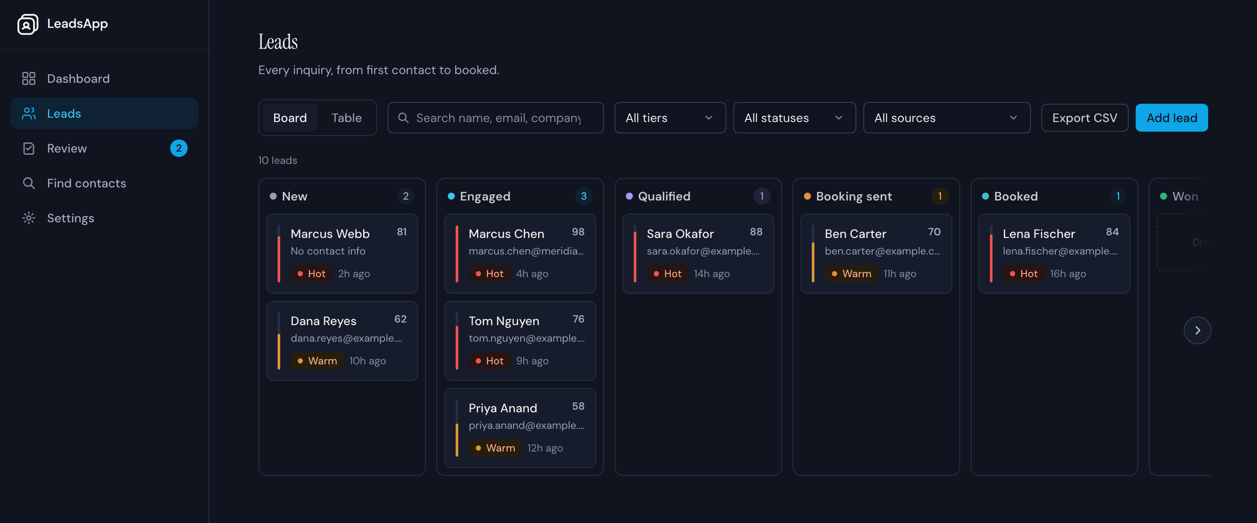Click the Add lead button

pyautogui.click(x=1171, y=118)
